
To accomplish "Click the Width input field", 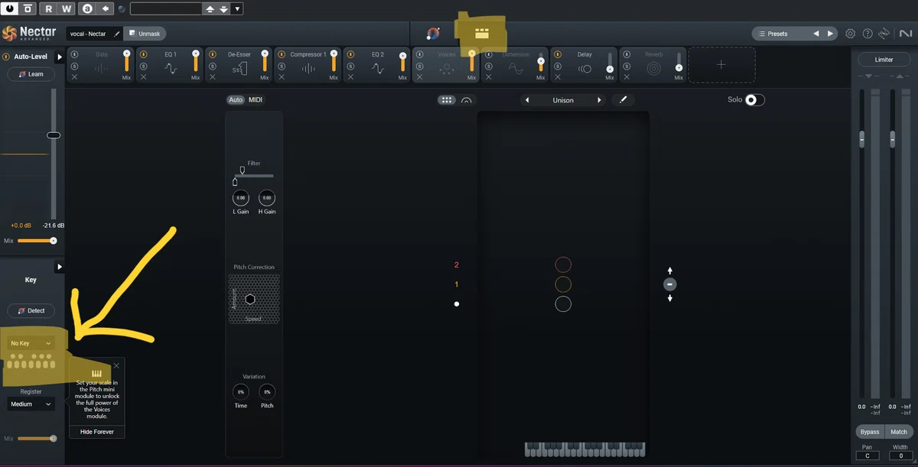I will (x=900, y=456).
